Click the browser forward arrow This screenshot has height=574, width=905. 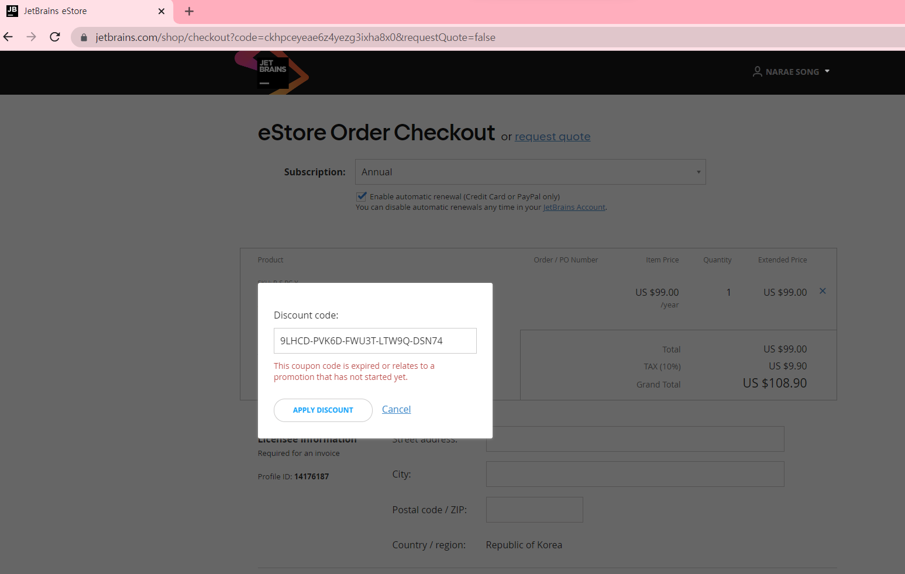[x=32, y=37]
